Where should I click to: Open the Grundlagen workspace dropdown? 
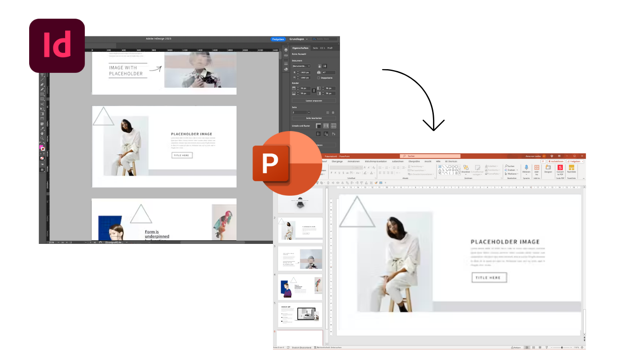pos(298,39)
